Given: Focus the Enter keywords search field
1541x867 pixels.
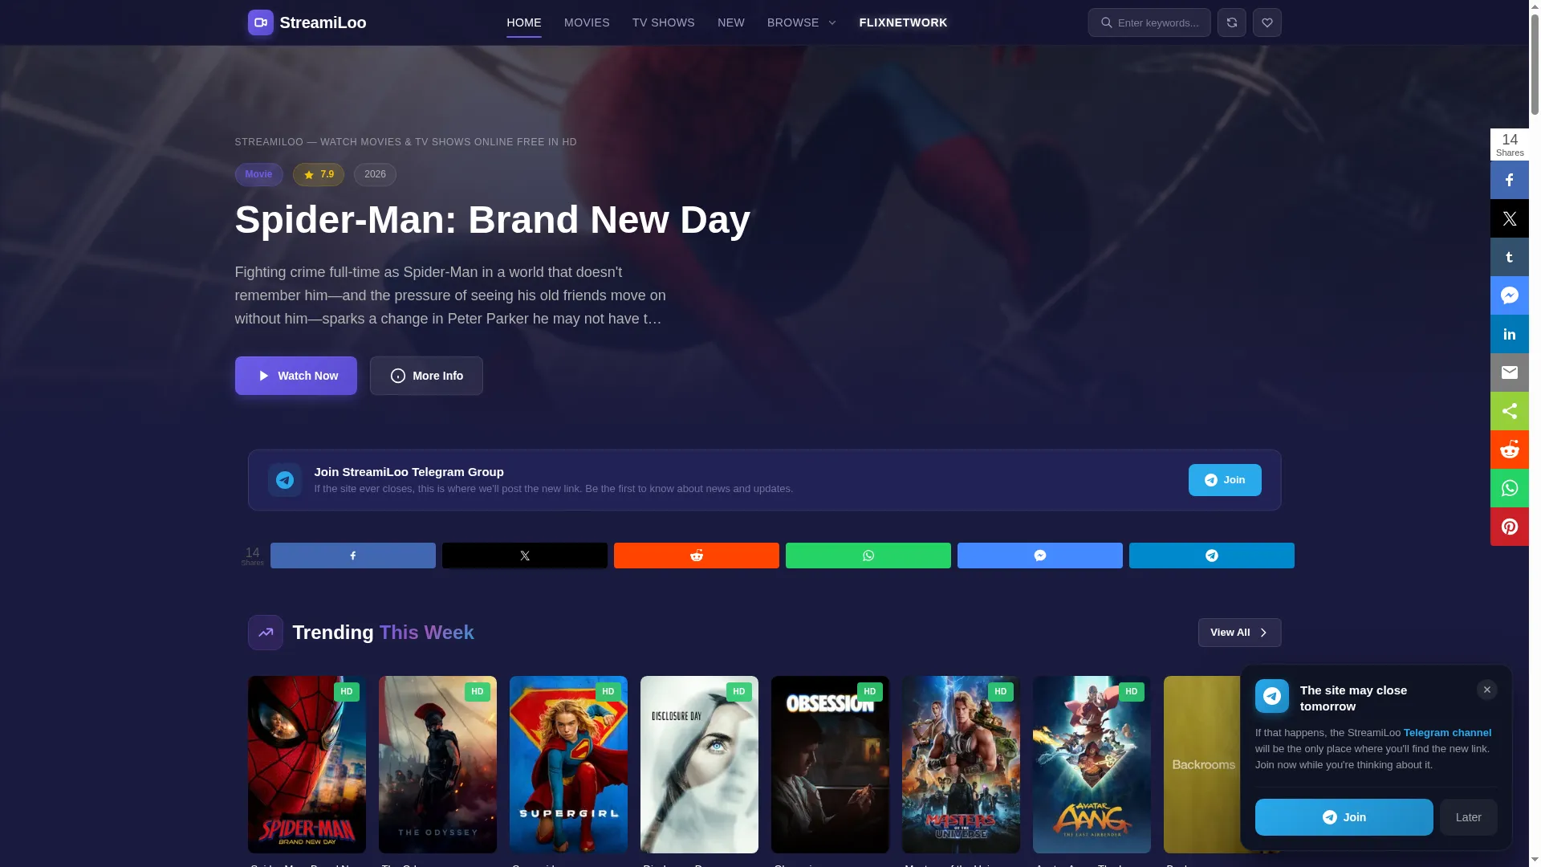Looking at the screenshot, I should [1149, 22].
